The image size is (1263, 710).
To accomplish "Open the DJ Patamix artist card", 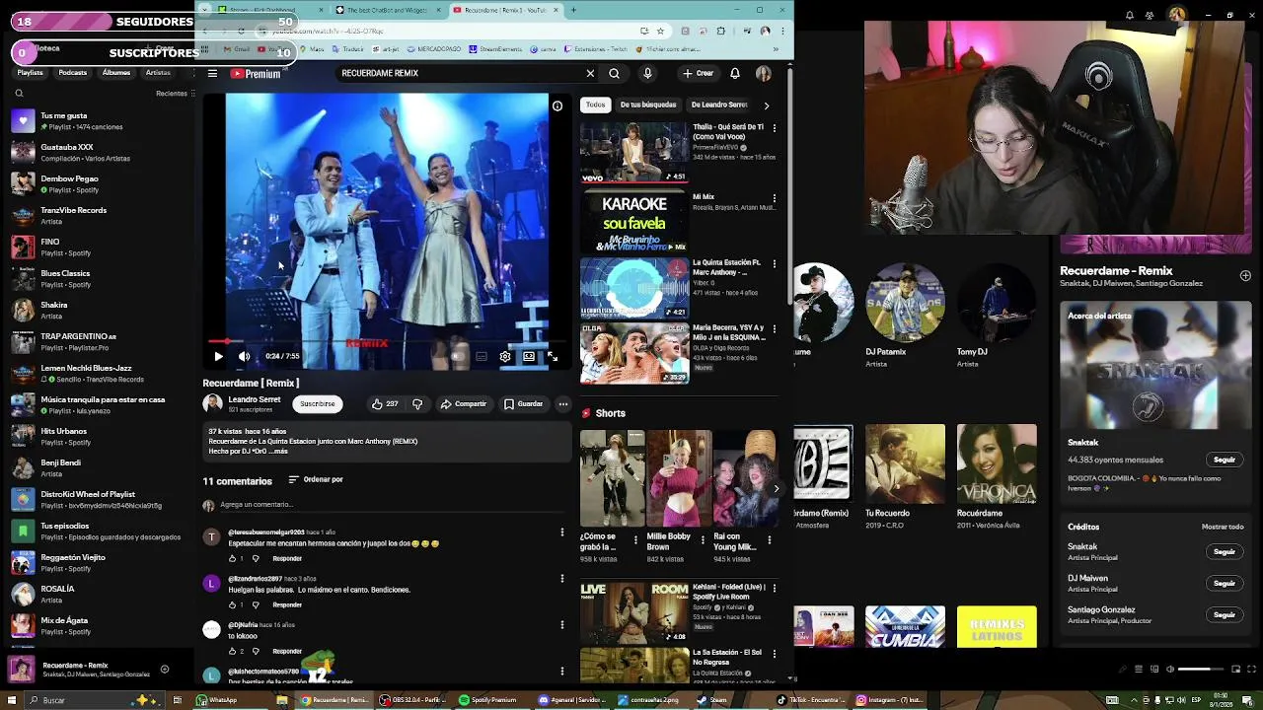I will pyautogui.click(x=905, y=316).
